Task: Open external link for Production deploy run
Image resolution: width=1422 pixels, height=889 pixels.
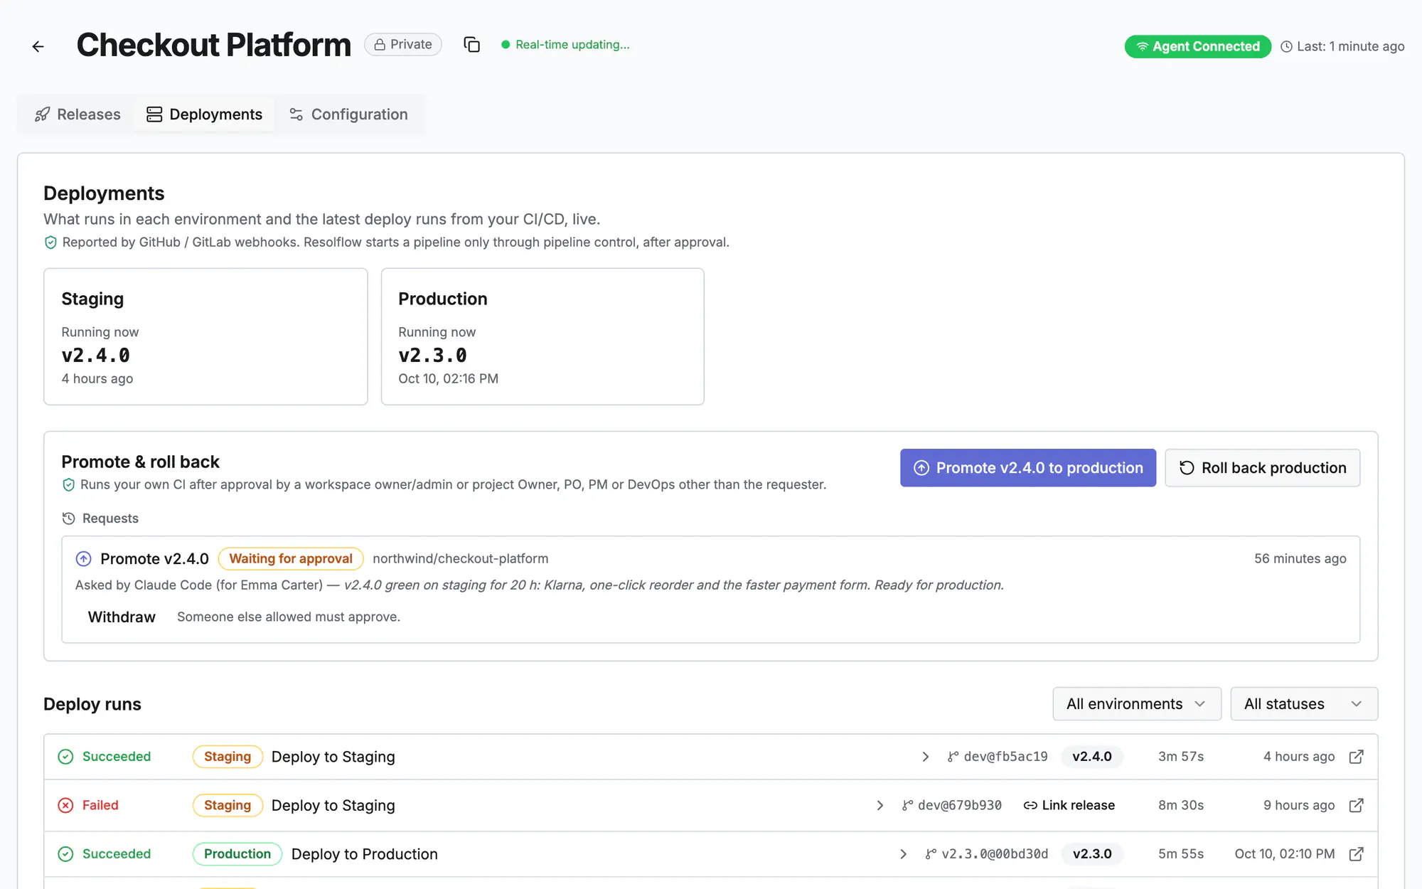Action: click(x=1356, y=853)
